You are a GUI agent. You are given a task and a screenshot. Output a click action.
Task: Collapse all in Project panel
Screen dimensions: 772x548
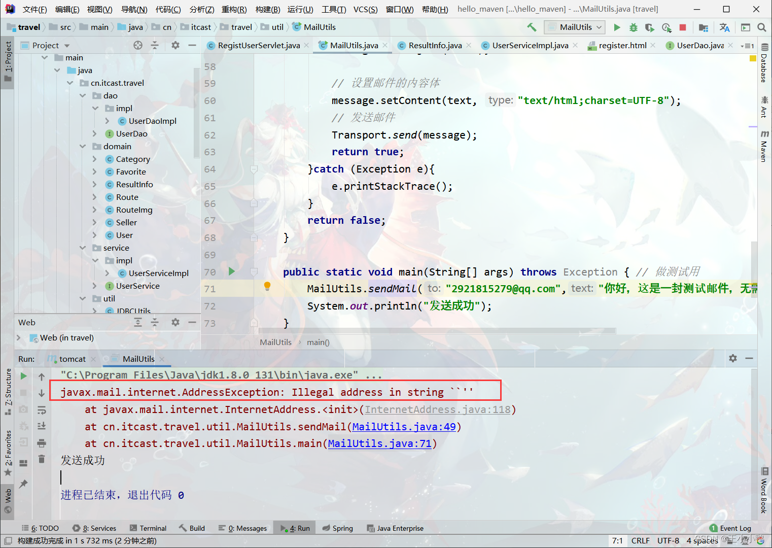pos(155,45)
